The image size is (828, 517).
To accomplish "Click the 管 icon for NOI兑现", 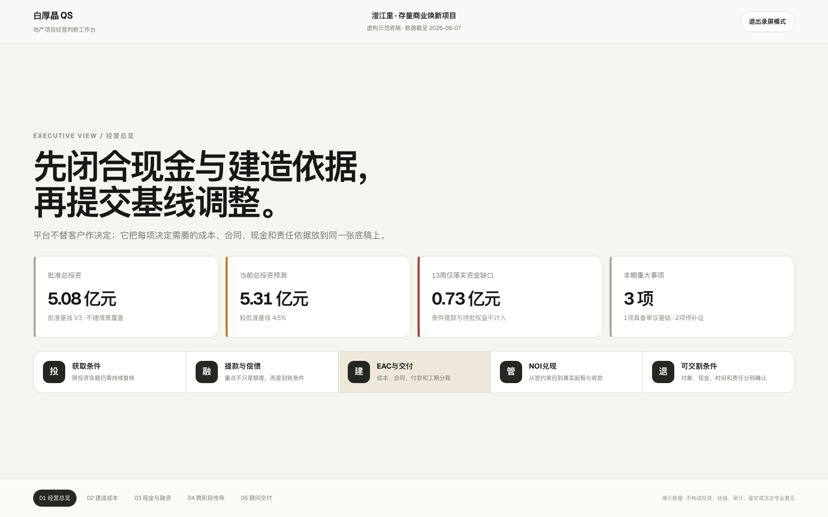I will tap(511, 372).
